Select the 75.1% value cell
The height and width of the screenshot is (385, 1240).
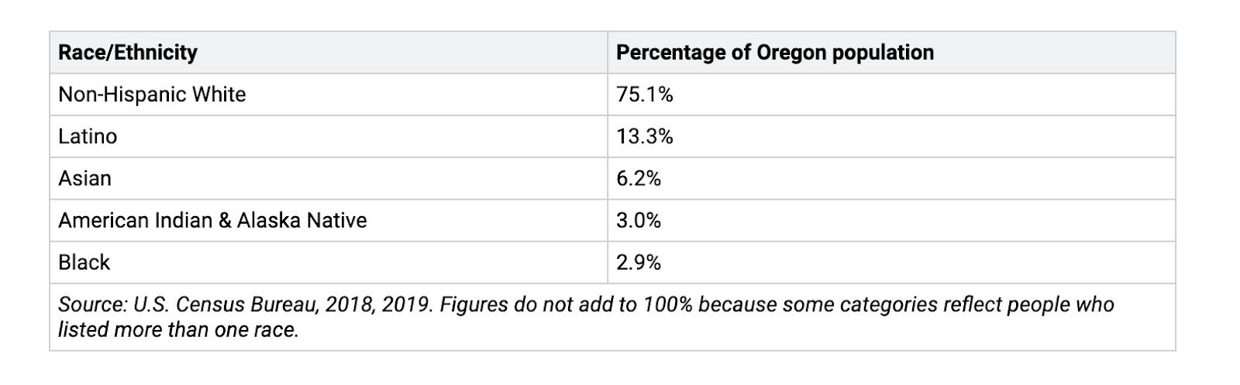[x=644, y=95]
